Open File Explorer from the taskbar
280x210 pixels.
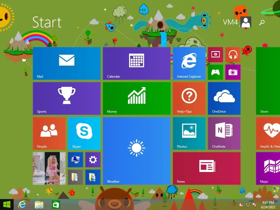(x=39, y=205)
